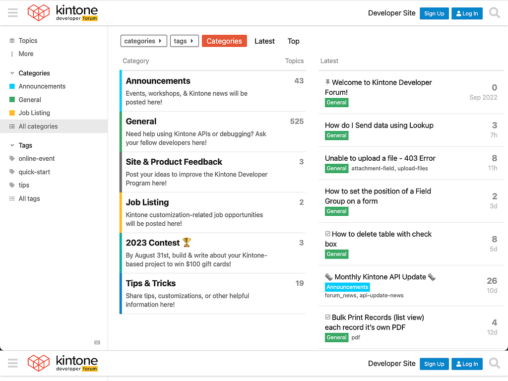Open the tags filter dropdown
Image resolution: width=508 pixels, height=381 pixels.
click(184, 41)
